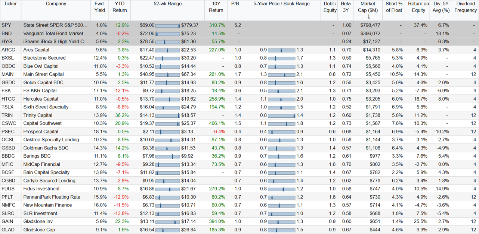
Task: Click the 5-Year Price / Book Range header
Action: click(281, 4)
